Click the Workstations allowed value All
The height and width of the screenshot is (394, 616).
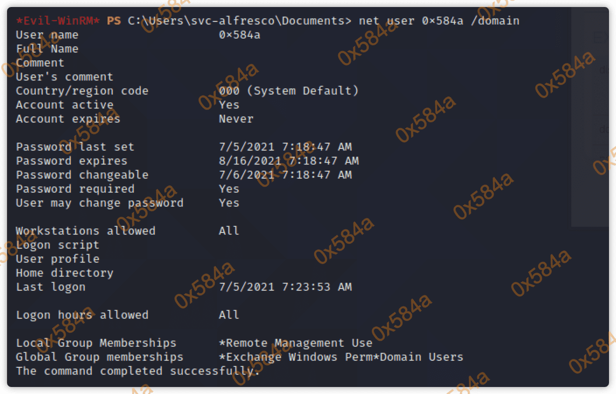229,231
